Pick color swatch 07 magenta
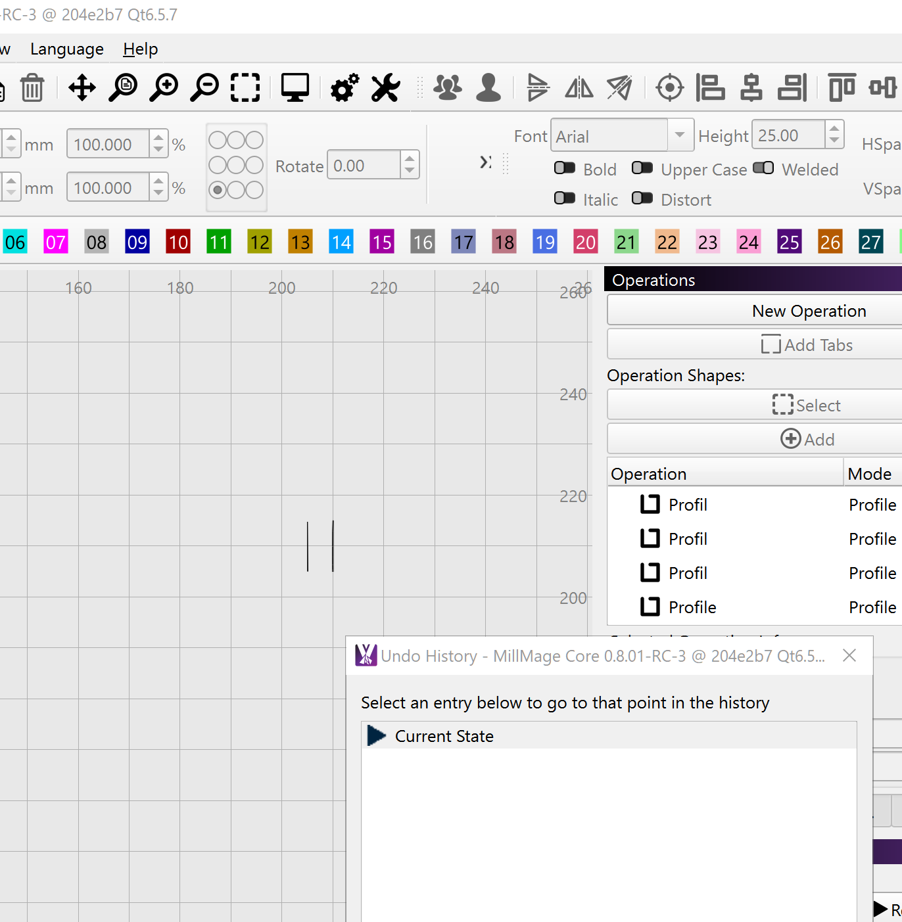This screenshot has height=922, width=902. 56,242
